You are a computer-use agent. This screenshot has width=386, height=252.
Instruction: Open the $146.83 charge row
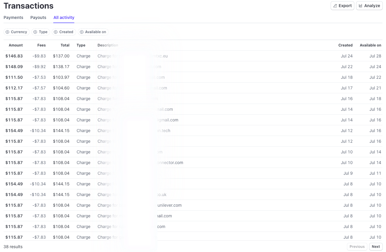tap(193, 56)
